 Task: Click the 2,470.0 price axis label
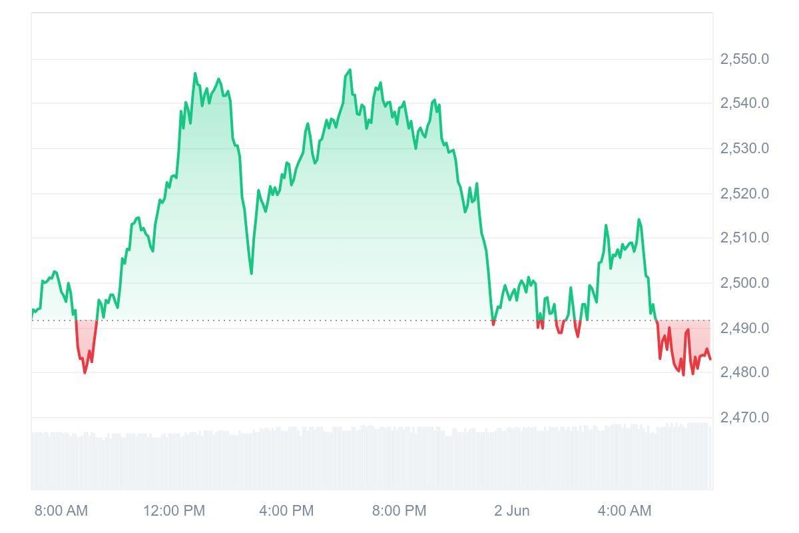tap(744, 417)
